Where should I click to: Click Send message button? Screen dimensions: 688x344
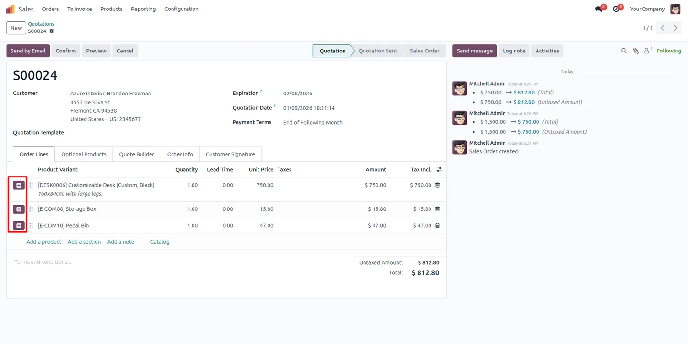(x=474, y=51)
